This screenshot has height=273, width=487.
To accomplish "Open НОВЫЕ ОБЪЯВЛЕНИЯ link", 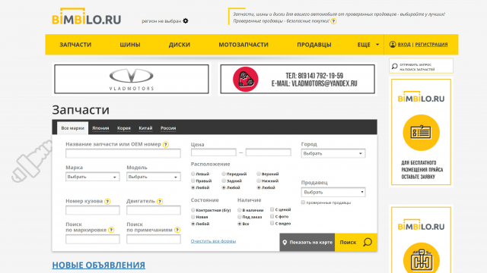I will pyautogui.click(x=98, y=265).
